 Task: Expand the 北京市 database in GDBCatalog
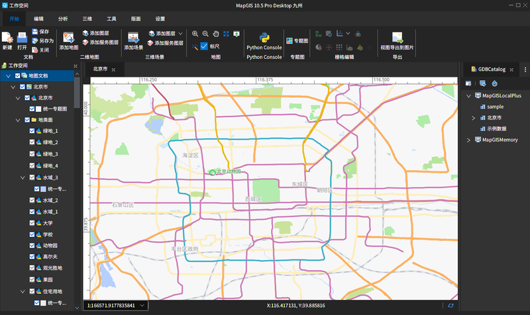click(473, 118)
